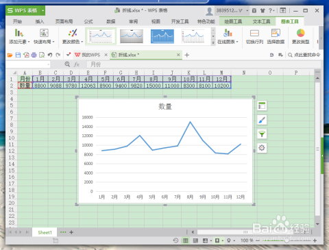Click the Print icon
This screenshot has width=329, height=250.
click(34, 55)
